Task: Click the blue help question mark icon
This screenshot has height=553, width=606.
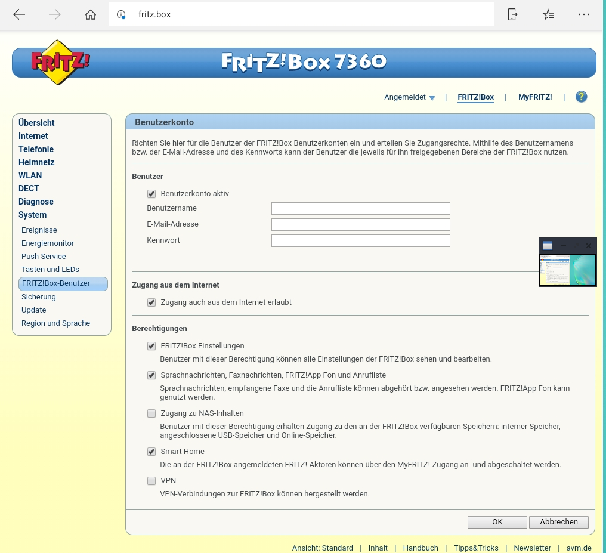Action: [x=581, y=97]
